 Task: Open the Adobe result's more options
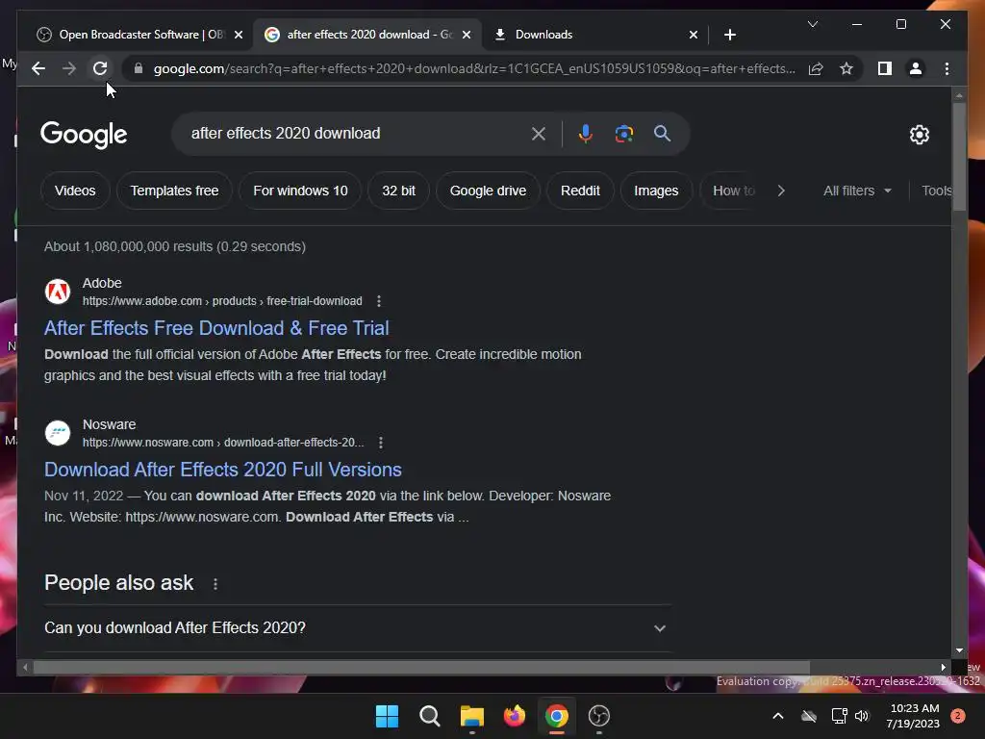point(378,301)
